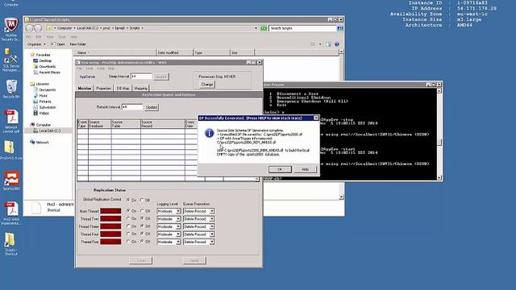Select Thread Five Off radio
The height and width of the screenshot is (290, 516).
(142, 242)
